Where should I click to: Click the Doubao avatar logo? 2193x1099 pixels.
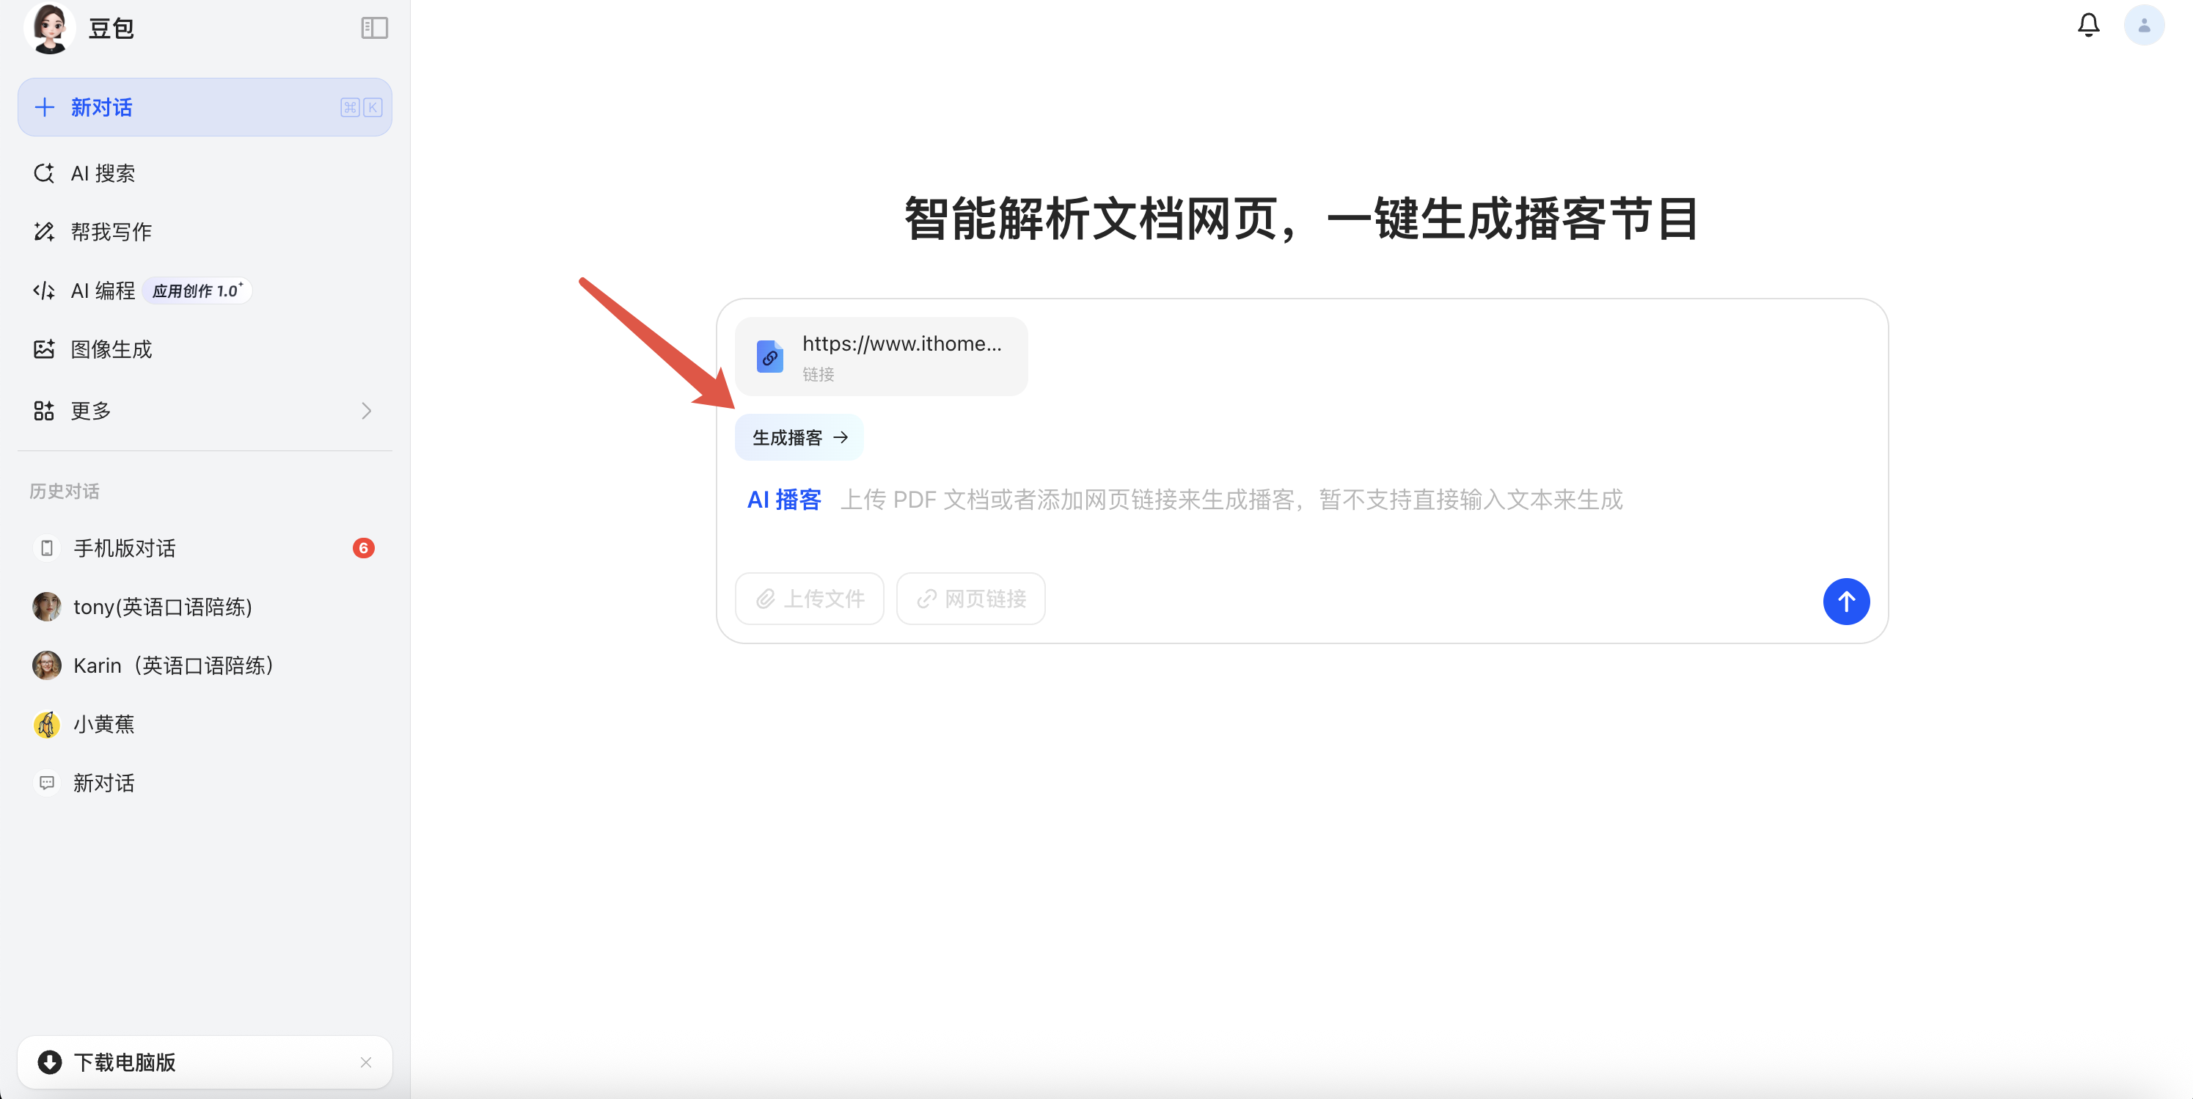tap(49, 27)
